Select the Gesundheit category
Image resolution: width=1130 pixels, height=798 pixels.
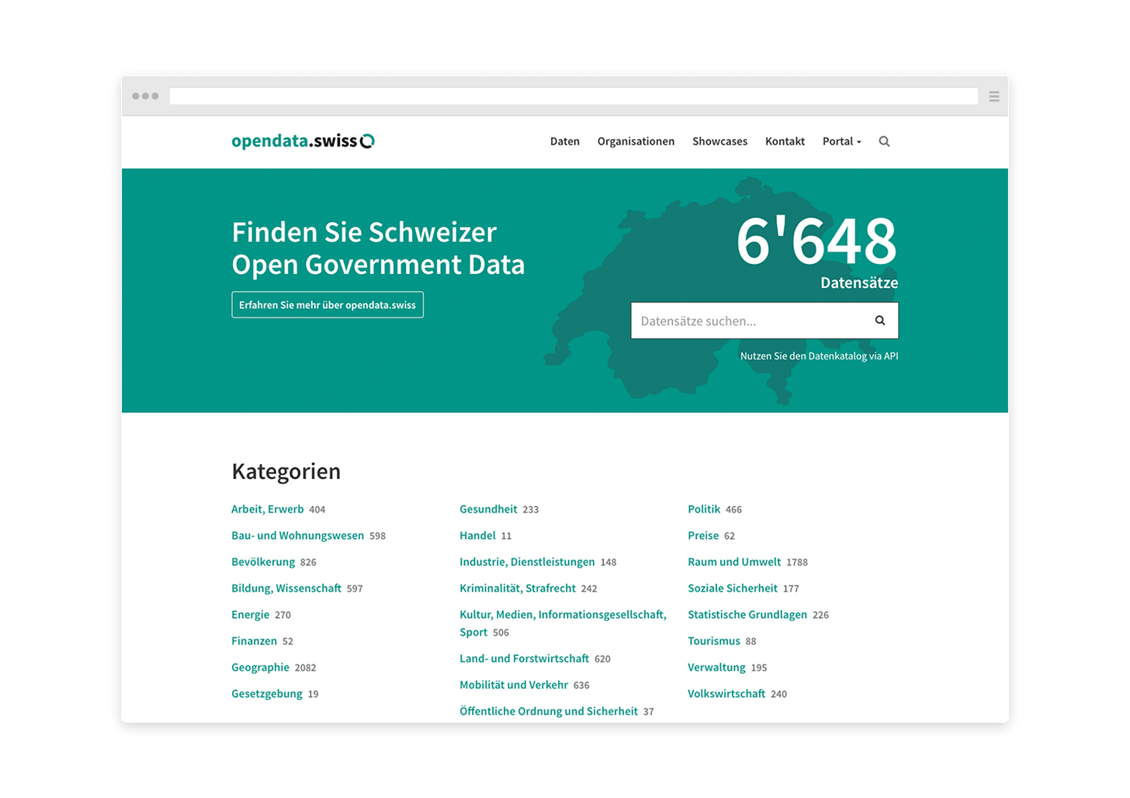488,509
